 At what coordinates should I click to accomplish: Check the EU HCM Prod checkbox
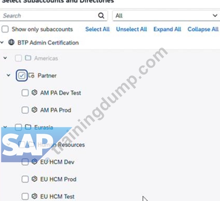25,179
